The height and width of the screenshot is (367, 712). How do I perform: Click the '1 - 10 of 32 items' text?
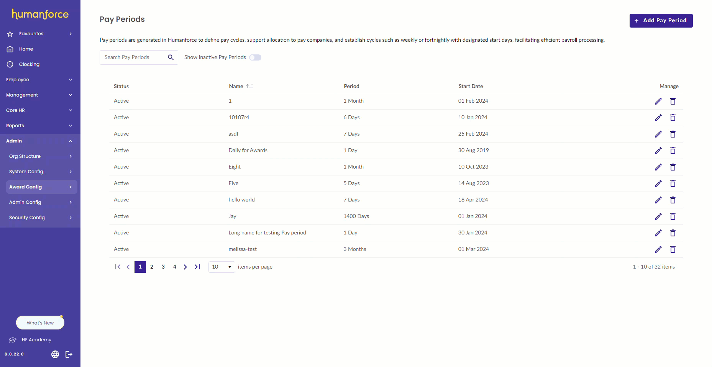point(654,267)
